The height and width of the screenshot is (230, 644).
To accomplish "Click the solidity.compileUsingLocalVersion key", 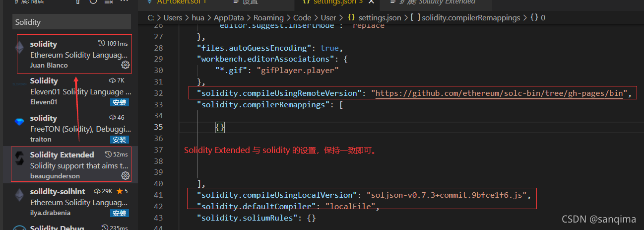I will pos(277,195).
